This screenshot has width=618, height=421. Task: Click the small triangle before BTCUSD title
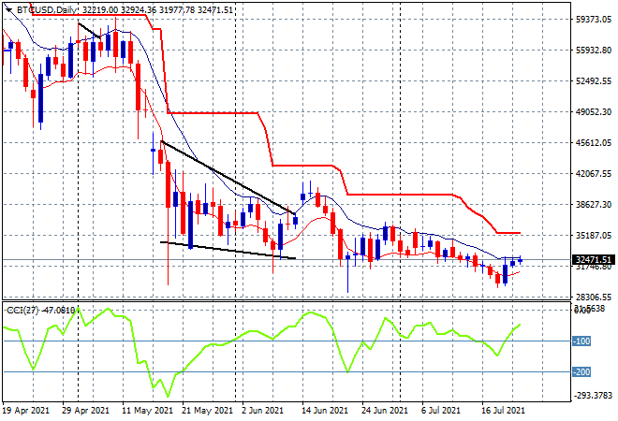[x=8, y=10]
